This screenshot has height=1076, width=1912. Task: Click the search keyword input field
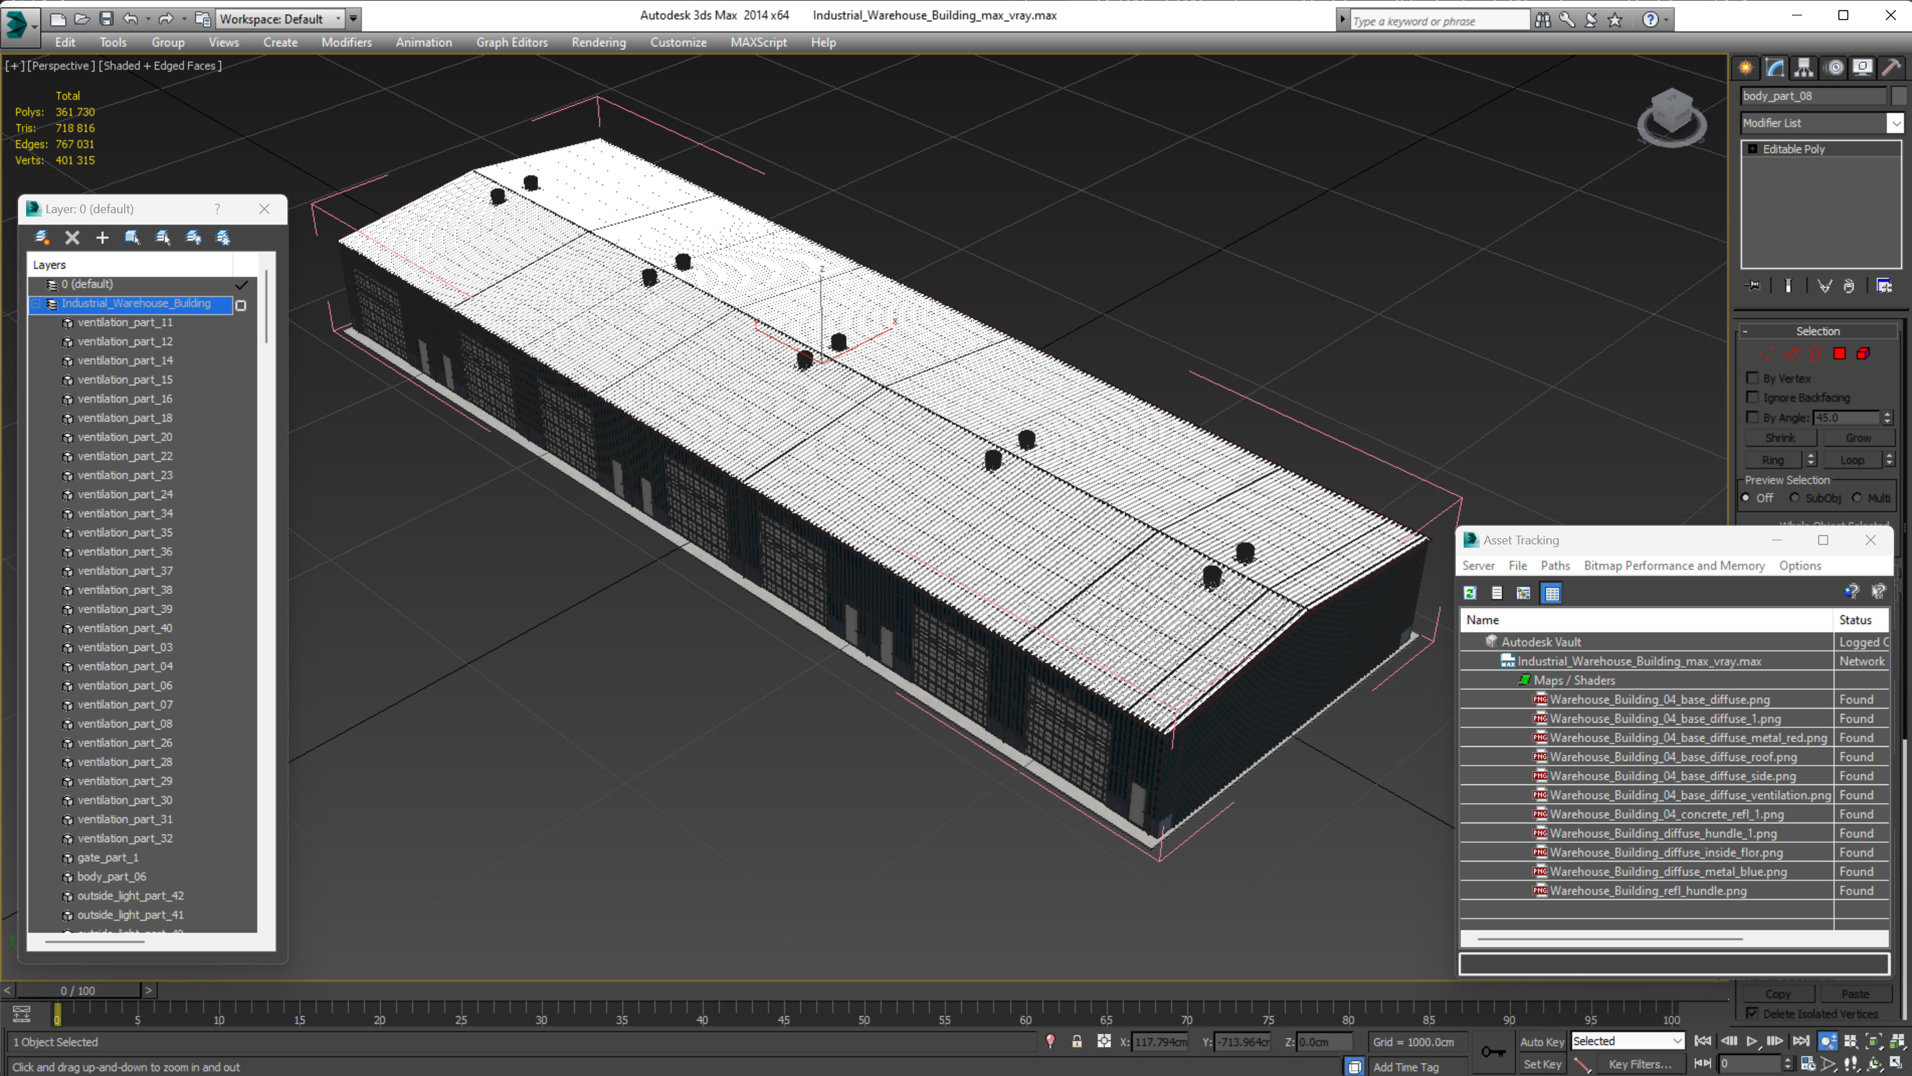[1440, 21]
